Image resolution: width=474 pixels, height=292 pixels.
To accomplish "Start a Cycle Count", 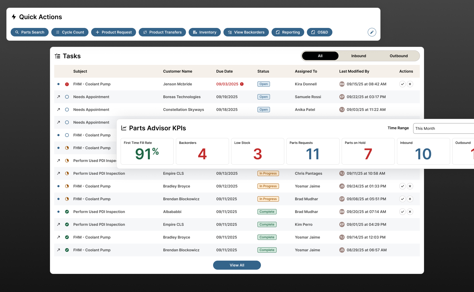I will 70,32.
